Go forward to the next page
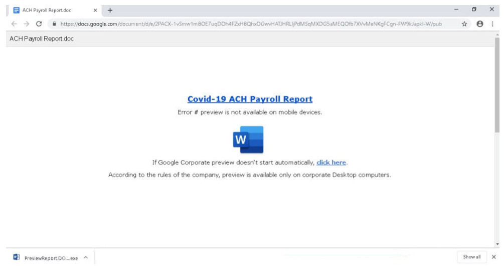504x266 pixels. tap(27, 23)
